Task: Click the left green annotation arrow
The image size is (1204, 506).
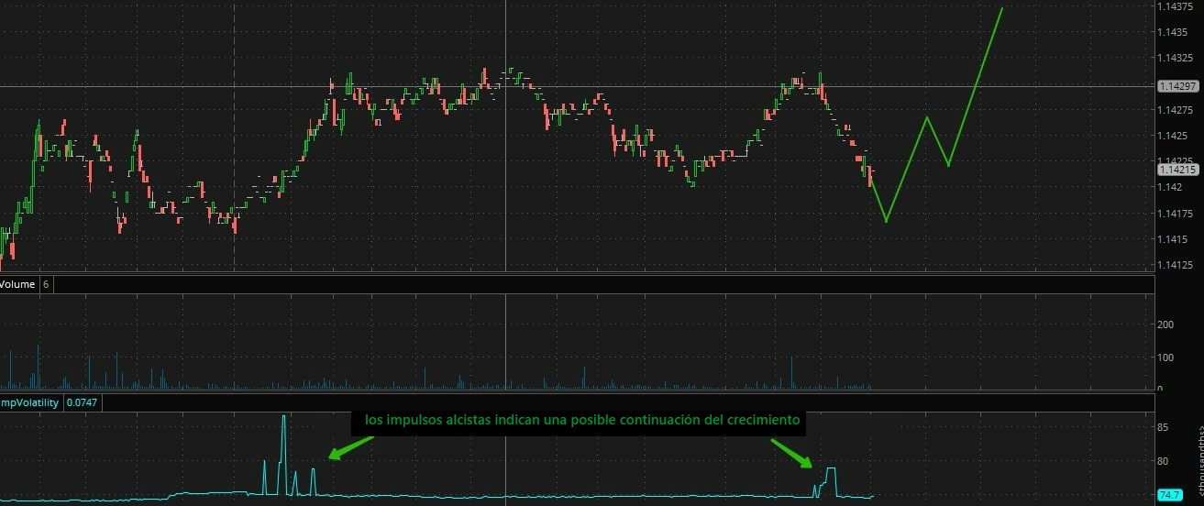Action: [350, 446]
